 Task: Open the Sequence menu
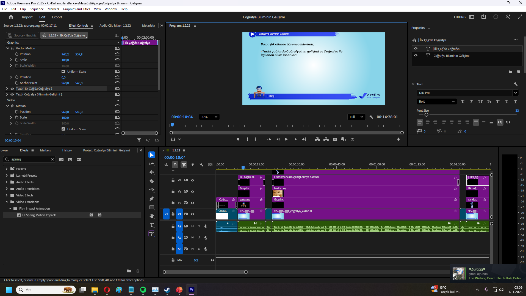pyautogui.click(x=37, y=9)
